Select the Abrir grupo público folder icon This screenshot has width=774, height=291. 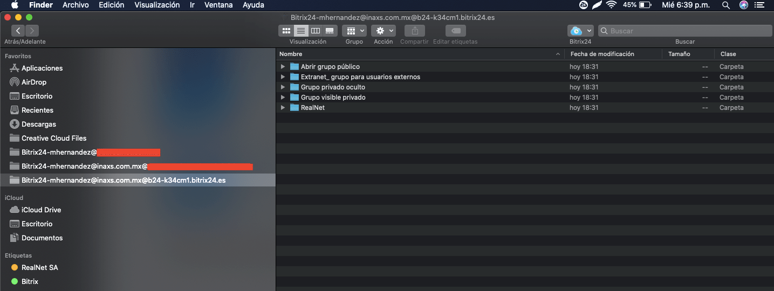[294, 66]
